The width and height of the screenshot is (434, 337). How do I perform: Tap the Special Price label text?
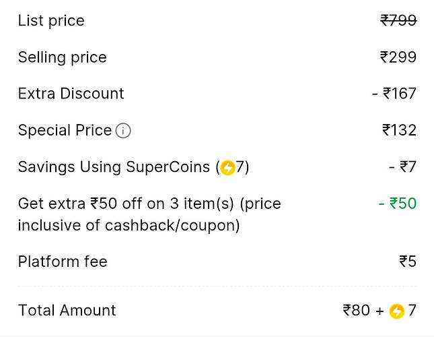[65, 130]
